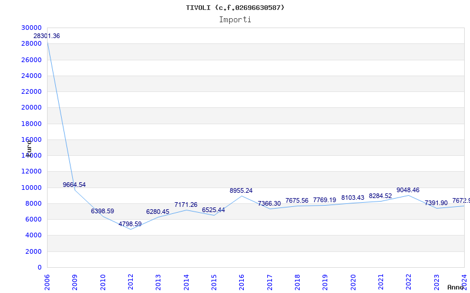Click the x-axis year 2018
Image resolution: width=470 pixels, height=293 pixels.
tap(297, 282)
